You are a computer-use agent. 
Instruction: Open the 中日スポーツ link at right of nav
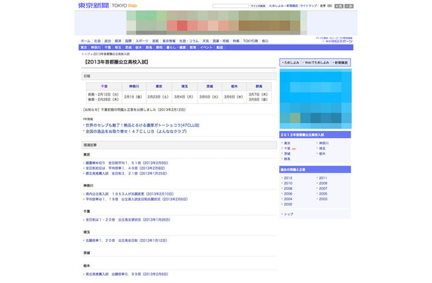[339, 41]
